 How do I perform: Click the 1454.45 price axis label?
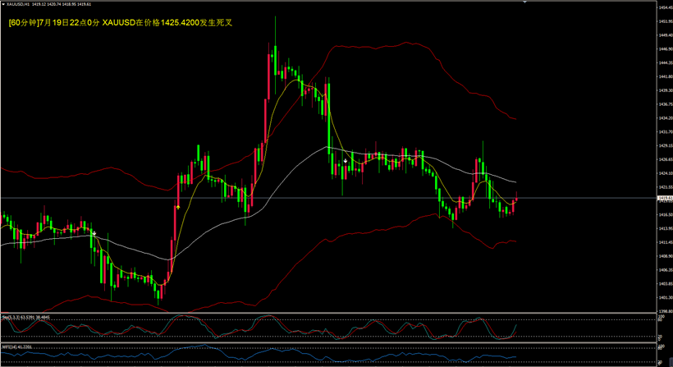666,7
